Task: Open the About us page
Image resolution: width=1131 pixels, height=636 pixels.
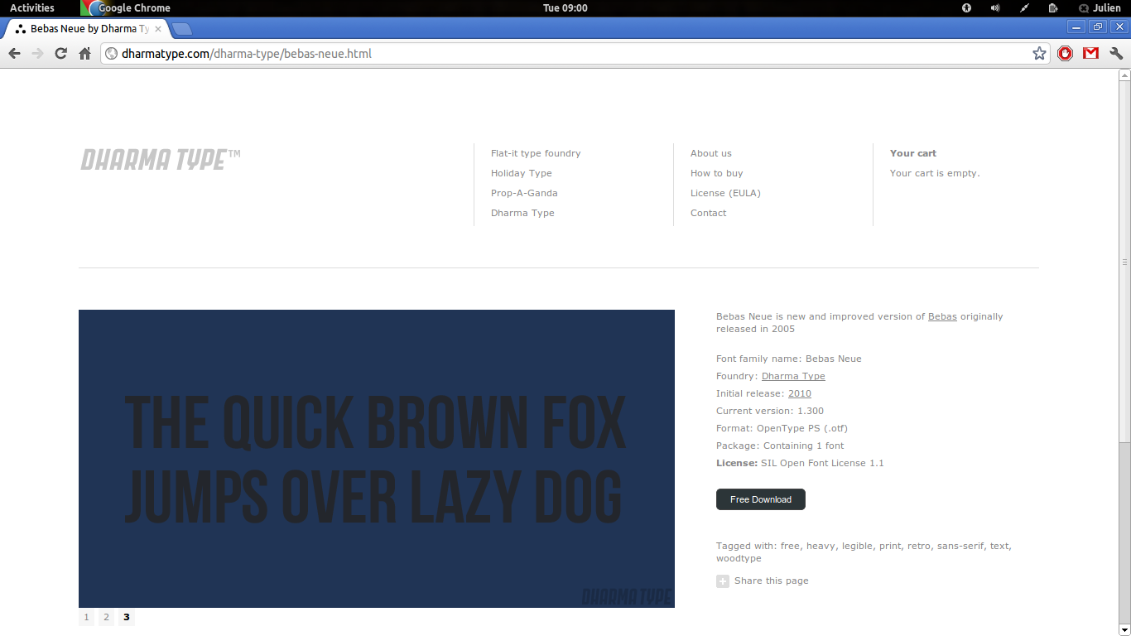Action: coord(711,153)
